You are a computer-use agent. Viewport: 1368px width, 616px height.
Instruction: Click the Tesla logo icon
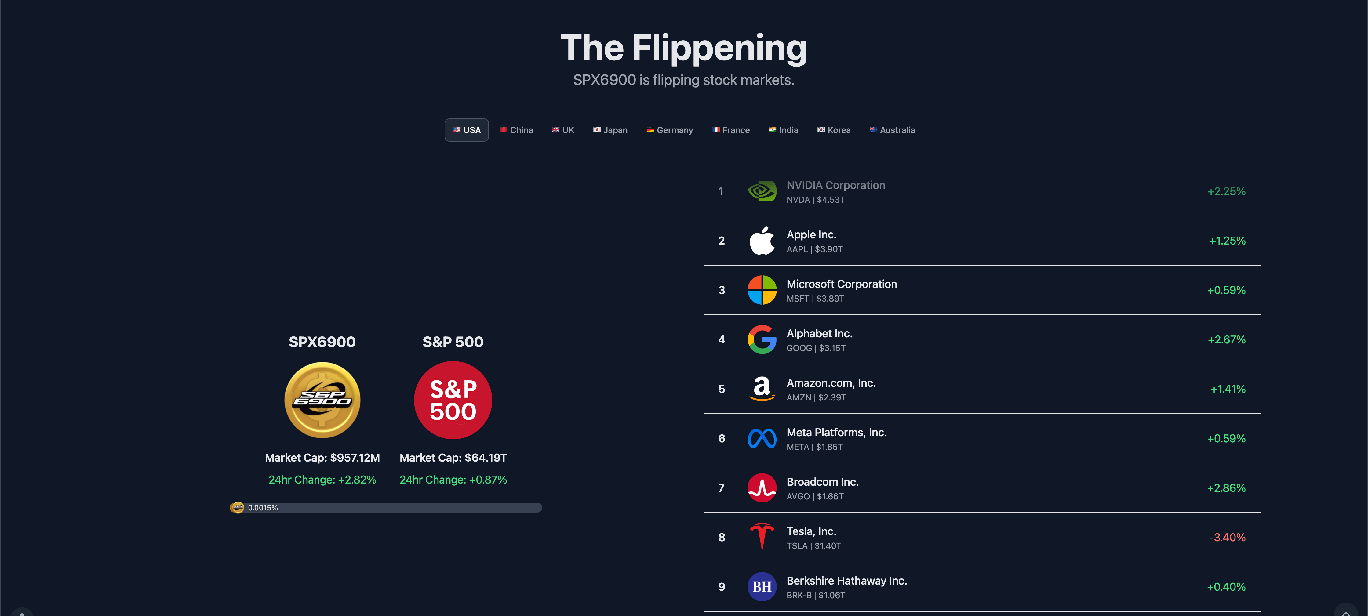pyautogui.click(x=762, y=537)
